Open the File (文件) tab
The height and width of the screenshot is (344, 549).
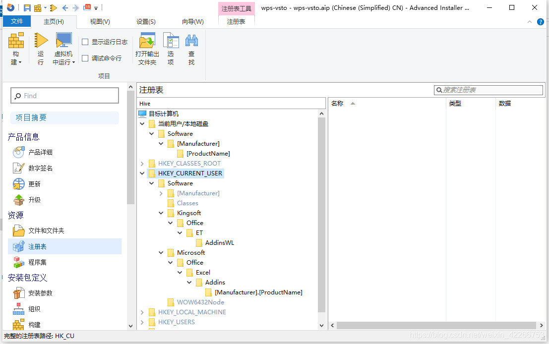tap(17, 21)
